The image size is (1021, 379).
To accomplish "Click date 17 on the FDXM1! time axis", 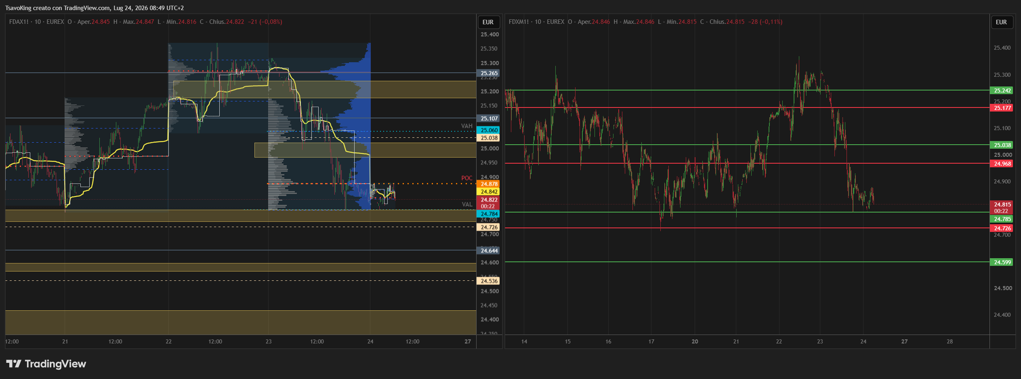I will point(651,341).
